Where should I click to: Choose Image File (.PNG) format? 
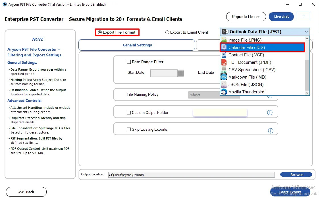pyautogui.click(x=262, y=40)
